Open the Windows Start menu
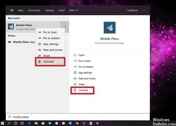The image size is (176, 126). (2, 123)
